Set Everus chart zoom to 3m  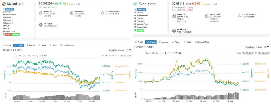tap(166, 53)
